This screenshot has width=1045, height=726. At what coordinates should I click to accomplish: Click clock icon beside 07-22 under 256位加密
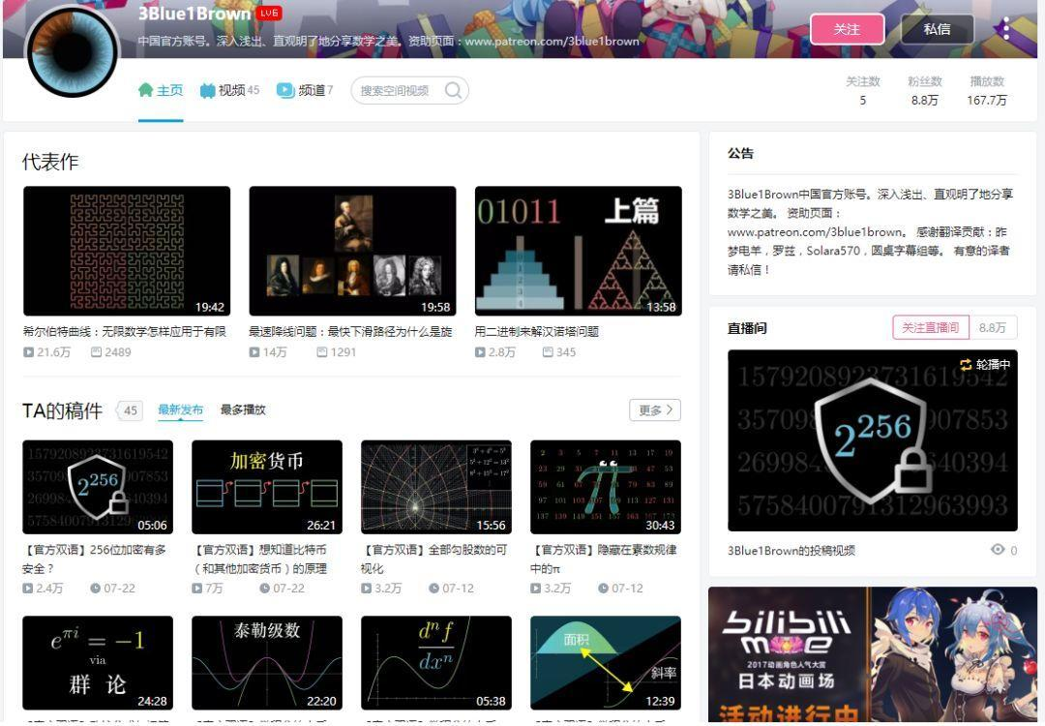tap(95, 588)
